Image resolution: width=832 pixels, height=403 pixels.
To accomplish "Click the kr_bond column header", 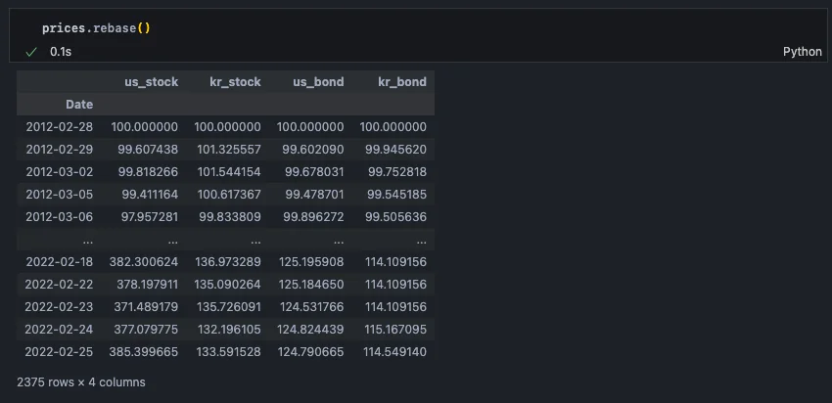I will (x=402, y=82).
